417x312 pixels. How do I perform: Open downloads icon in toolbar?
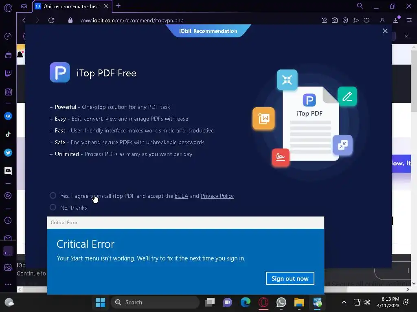[x=396, y=20]
